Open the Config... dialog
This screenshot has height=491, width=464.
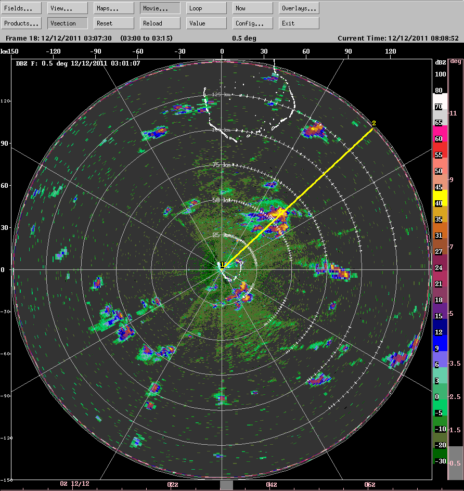point(253,23)
